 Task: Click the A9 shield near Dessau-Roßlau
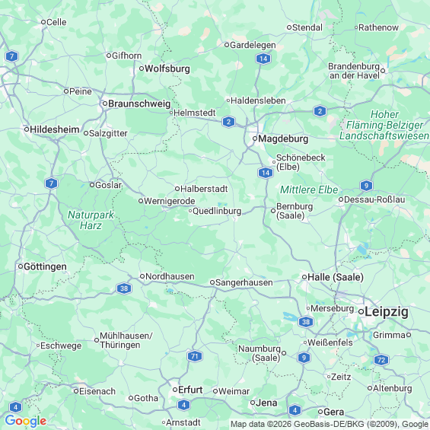pos(366,186)
